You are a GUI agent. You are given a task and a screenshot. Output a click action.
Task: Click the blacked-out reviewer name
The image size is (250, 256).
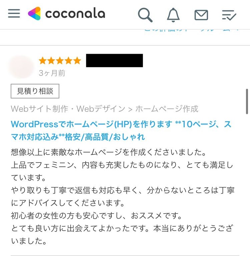pyautogui.click(x=114, y=60)
